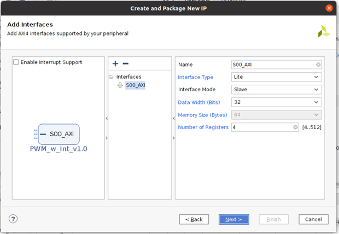Screen dimensions: 339x234
Task: Close the Create and Package New IP dialog
Action: click(x=329, y=8)
